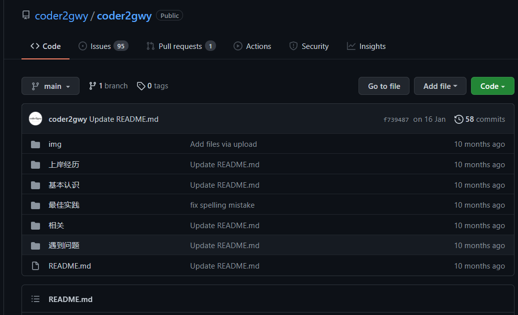
Task: Open the 相关 folder
Action: (56, 226)
